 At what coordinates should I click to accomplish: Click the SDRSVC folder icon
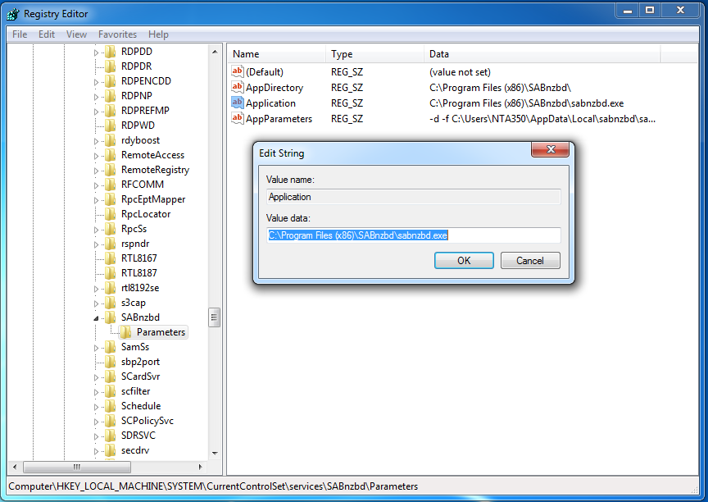110,435
